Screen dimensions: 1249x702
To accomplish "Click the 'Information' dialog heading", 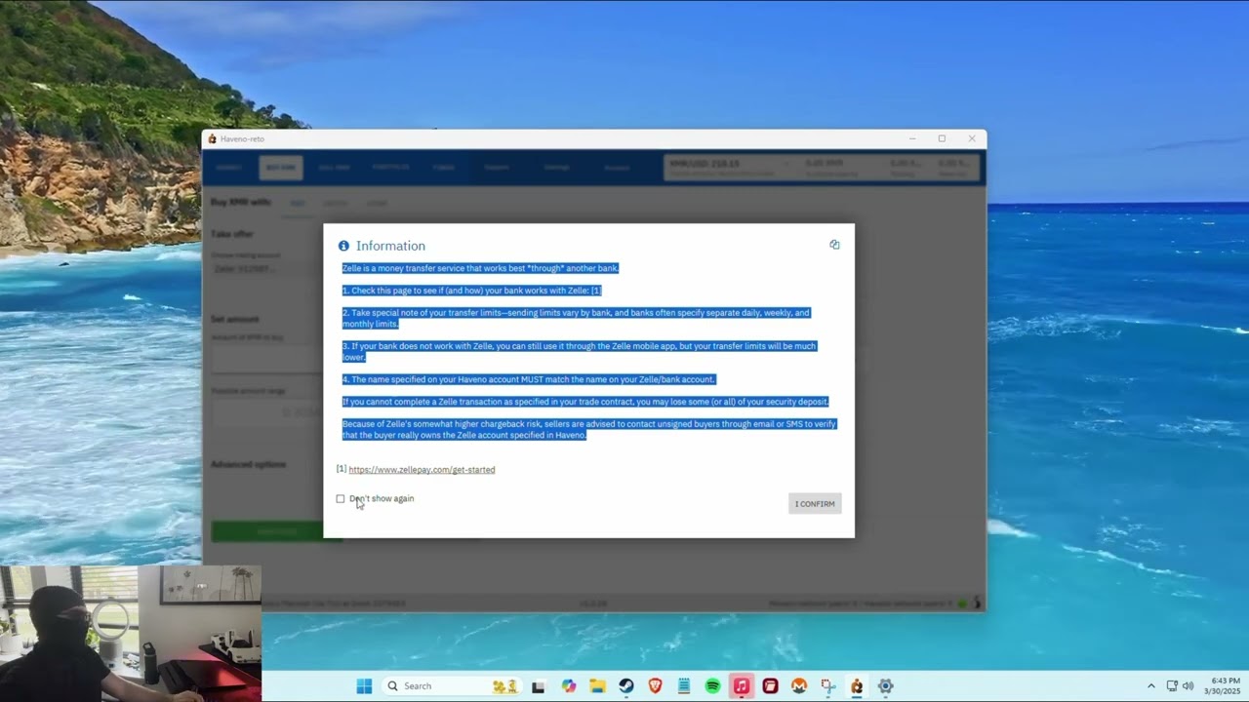I will pyautogui.click(x=390, y=246).
